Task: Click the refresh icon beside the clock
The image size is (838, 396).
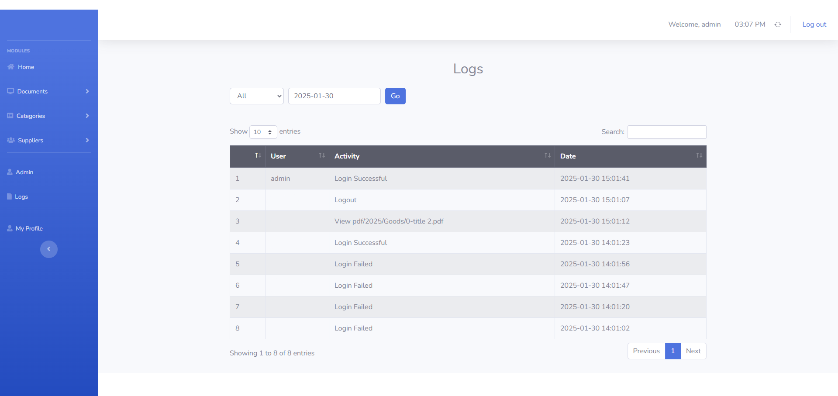Action: (x=778, y=24)
